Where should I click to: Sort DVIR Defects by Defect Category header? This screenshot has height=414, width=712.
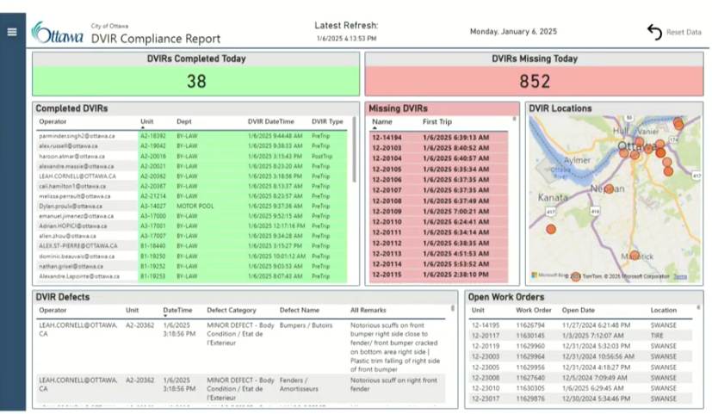(x=231, y=310)
